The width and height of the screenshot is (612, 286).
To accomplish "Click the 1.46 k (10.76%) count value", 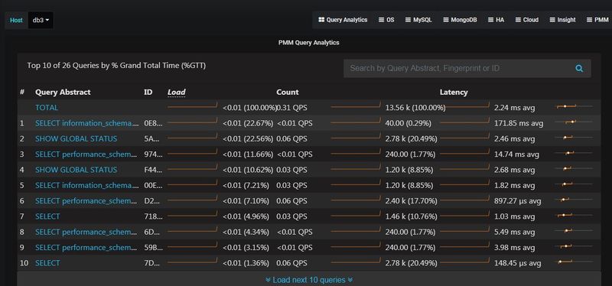I will point(412,216).
